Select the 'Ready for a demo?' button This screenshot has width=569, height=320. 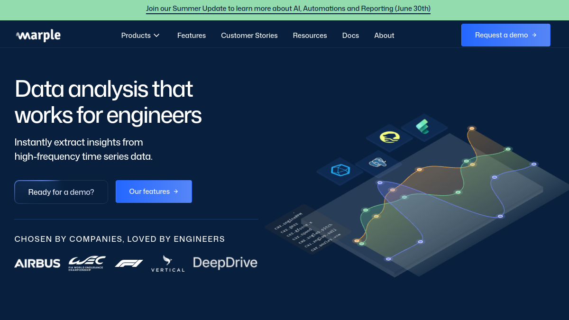(61, 192)
